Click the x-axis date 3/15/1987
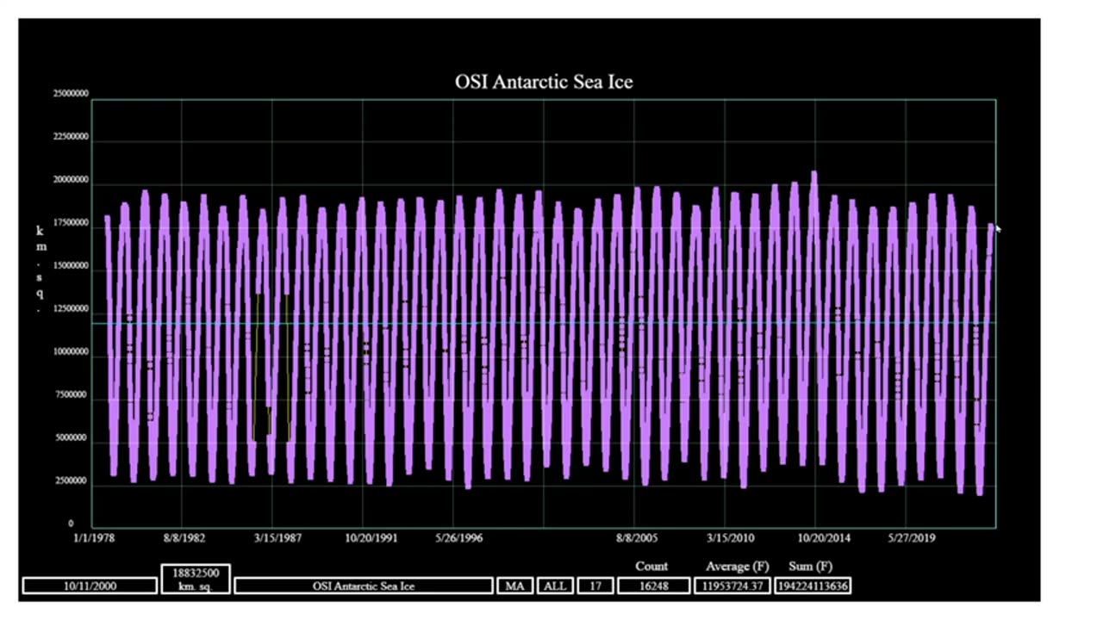 278,538
